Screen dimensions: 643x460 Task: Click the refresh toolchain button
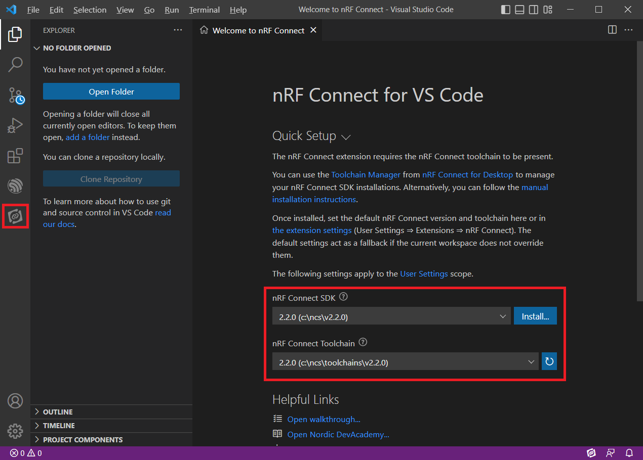[549, 361]
